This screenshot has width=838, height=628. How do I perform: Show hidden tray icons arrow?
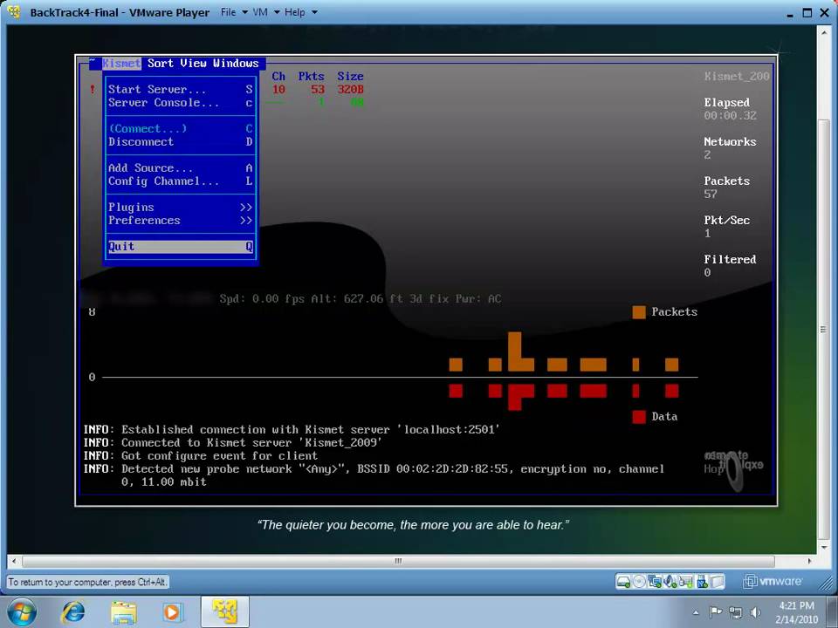tap(696, 612)
